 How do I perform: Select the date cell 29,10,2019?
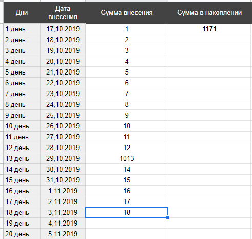click(x=63, y=158)
